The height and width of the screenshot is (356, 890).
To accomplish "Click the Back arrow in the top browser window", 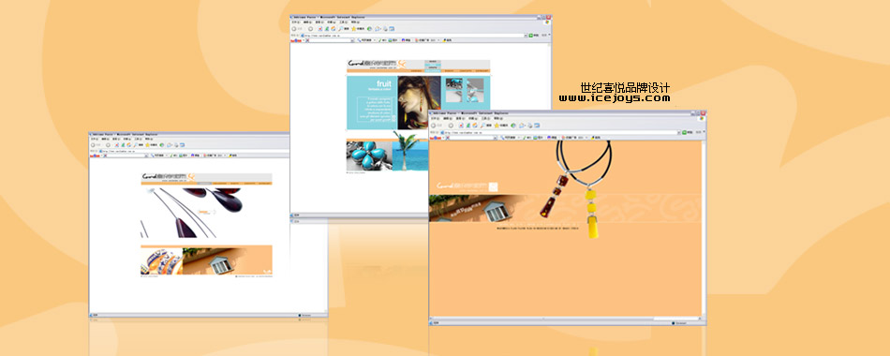I will click(x=293, y=28).
